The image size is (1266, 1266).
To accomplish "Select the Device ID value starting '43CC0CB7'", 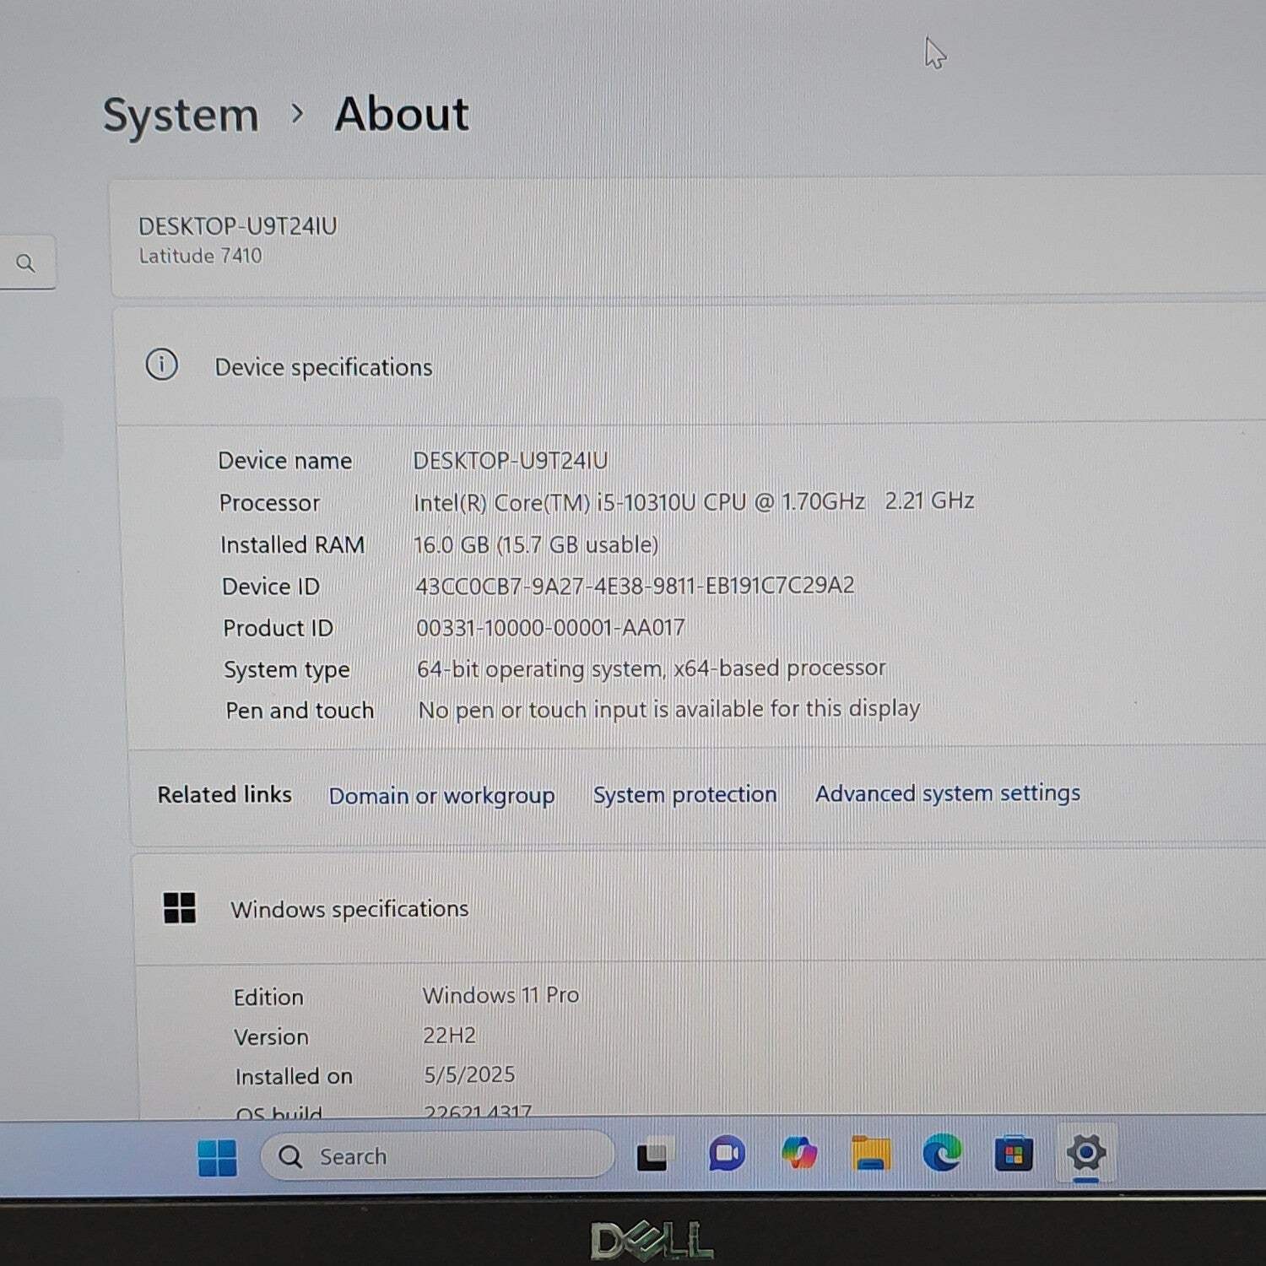I will pyautogui.click(x=635, y=586).
